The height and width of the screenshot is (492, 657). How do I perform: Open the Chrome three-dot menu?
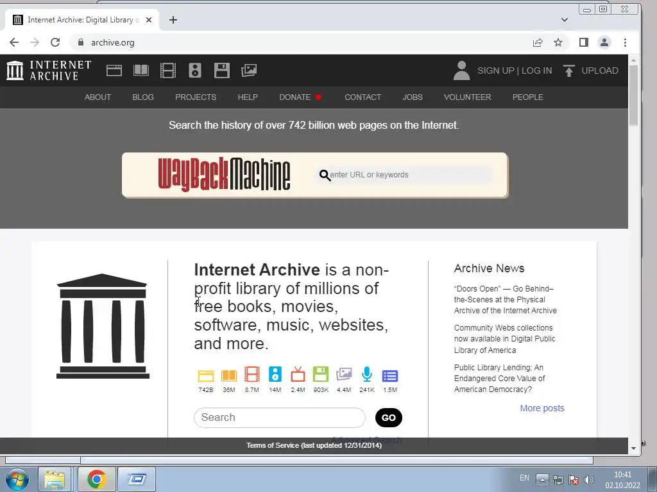pyautogui.click(x=625, y=42)
